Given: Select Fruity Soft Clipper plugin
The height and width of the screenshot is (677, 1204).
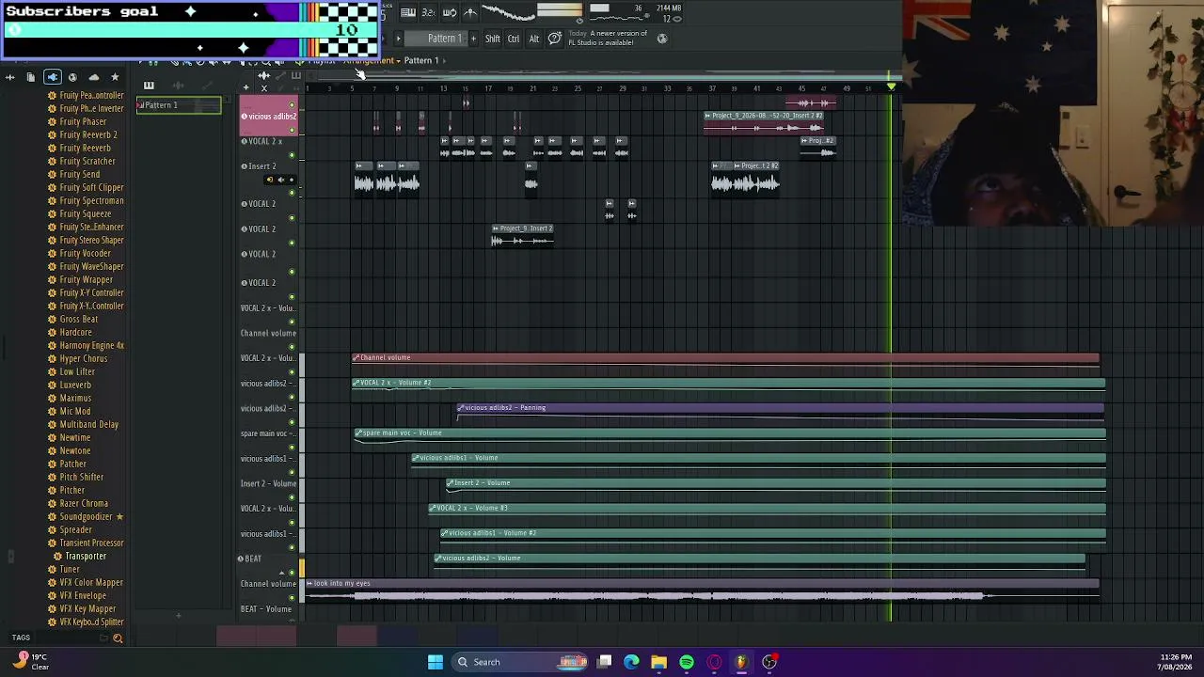Looking at the screenshot, I should pyautogui.click(x=91, y=187).
